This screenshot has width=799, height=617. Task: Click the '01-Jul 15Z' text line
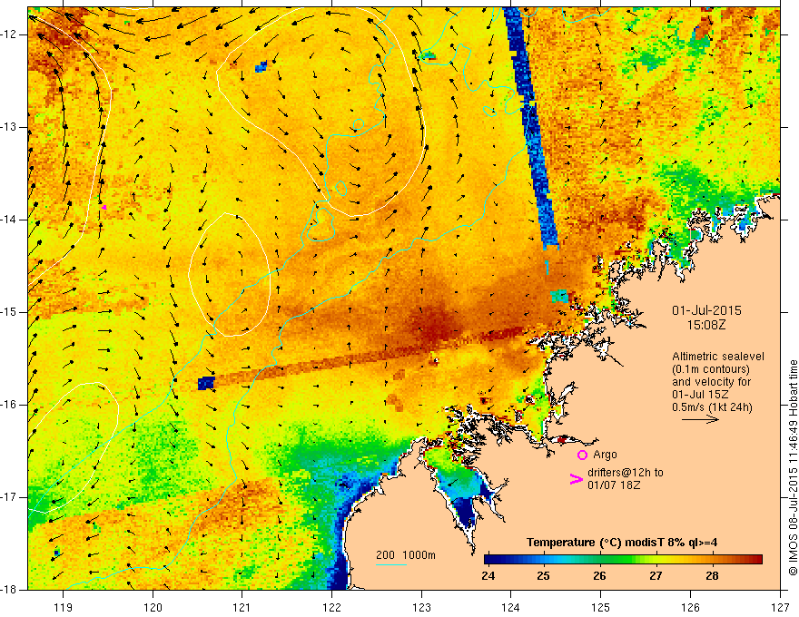[x=700, y=395]
